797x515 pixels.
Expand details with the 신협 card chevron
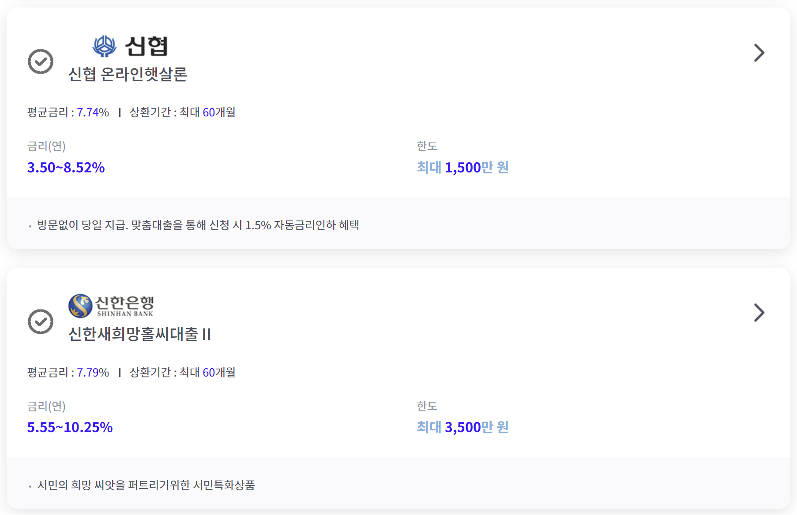coord(760,52)
